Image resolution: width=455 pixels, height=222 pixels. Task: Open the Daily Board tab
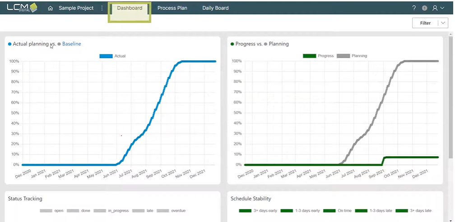215,8
